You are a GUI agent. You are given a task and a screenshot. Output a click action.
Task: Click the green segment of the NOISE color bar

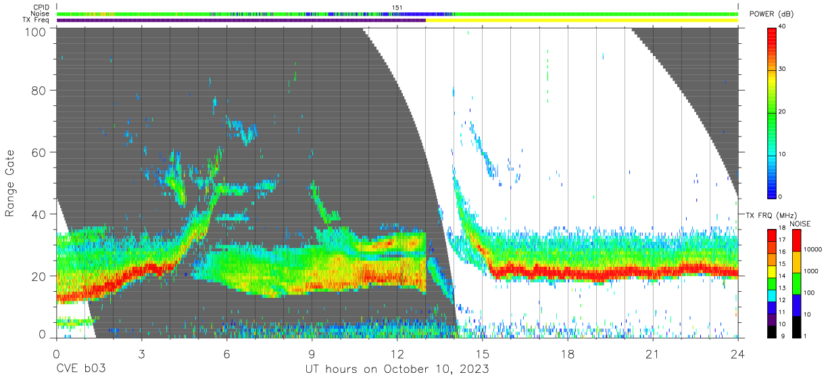point(796,284)
